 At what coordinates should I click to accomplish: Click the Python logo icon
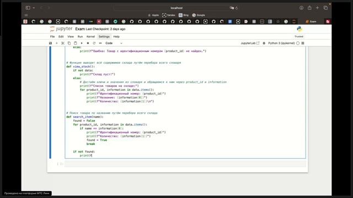coord(299,29)
